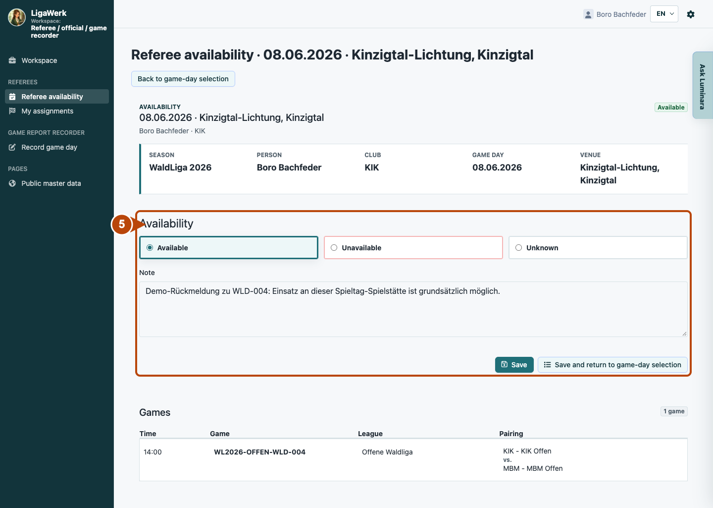The width and height of the screenshot is (713, 508).
Task: Select the Available radio option
Action: coord(229,248)
